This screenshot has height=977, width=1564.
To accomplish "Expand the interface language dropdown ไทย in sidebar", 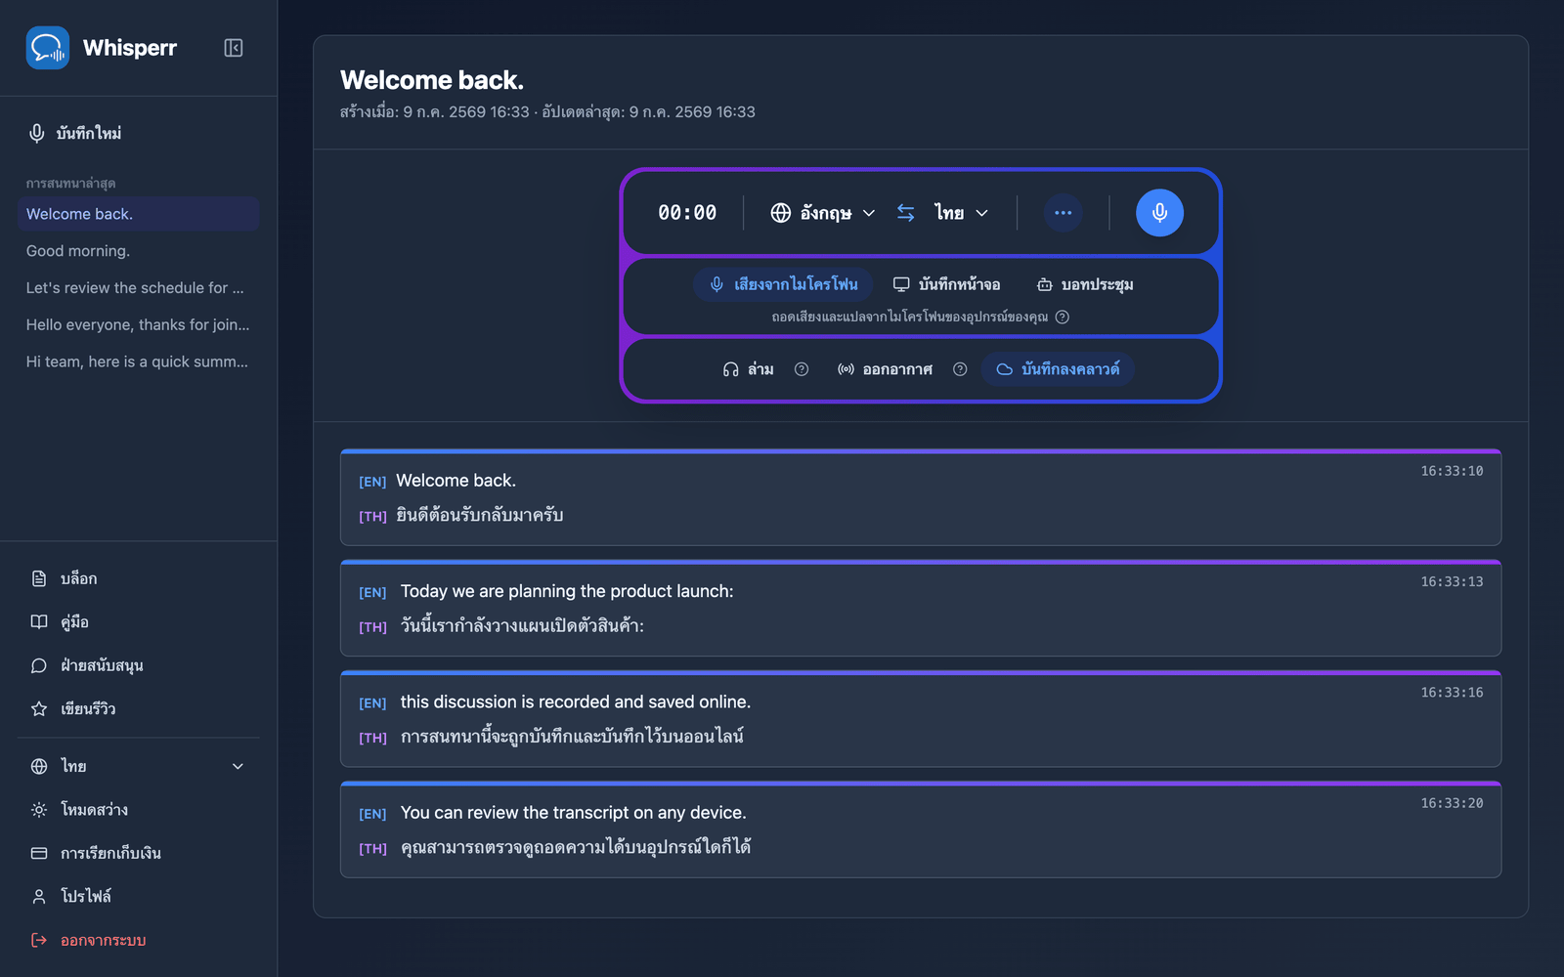I will click(138, 767).
